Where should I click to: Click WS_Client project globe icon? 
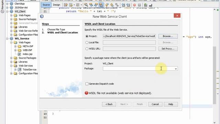tap(11, 11)
